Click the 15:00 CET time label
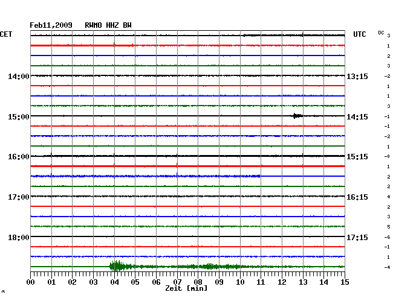 pyautogui.click(x=19, y=117)
